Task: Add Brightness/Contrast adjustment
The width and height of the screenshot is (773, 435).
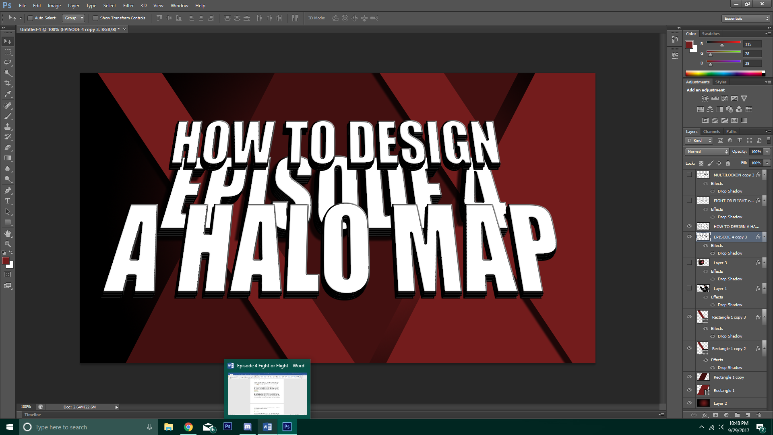Action: [x=705, y=98]
